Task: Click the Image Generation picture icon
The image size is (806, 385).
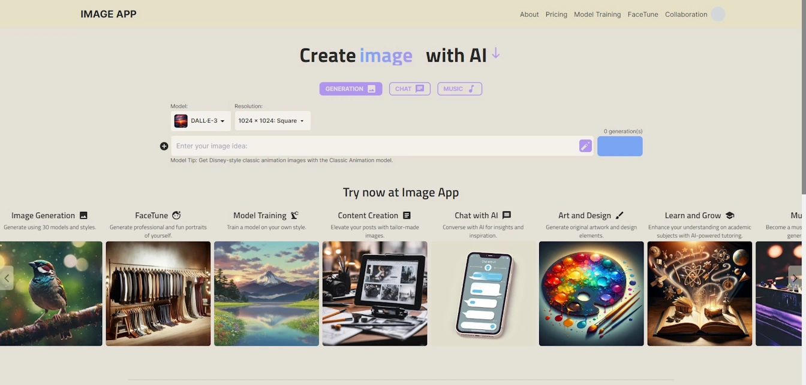Action: click(84, 216)
